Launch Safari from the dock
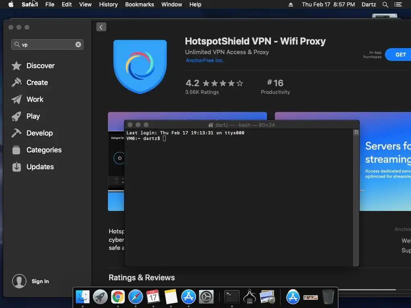Screen dimensions: 411x308 (x=136, y=297)
